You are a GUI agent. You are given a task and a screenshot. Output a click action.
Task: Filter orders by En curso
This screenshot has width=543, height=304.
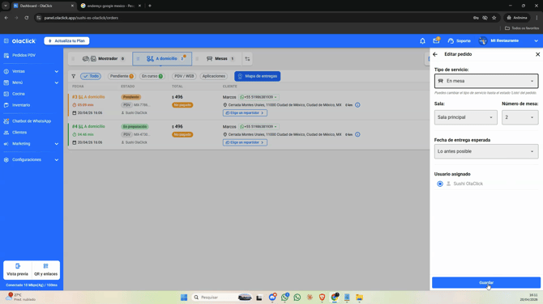[x=152, y=76]
